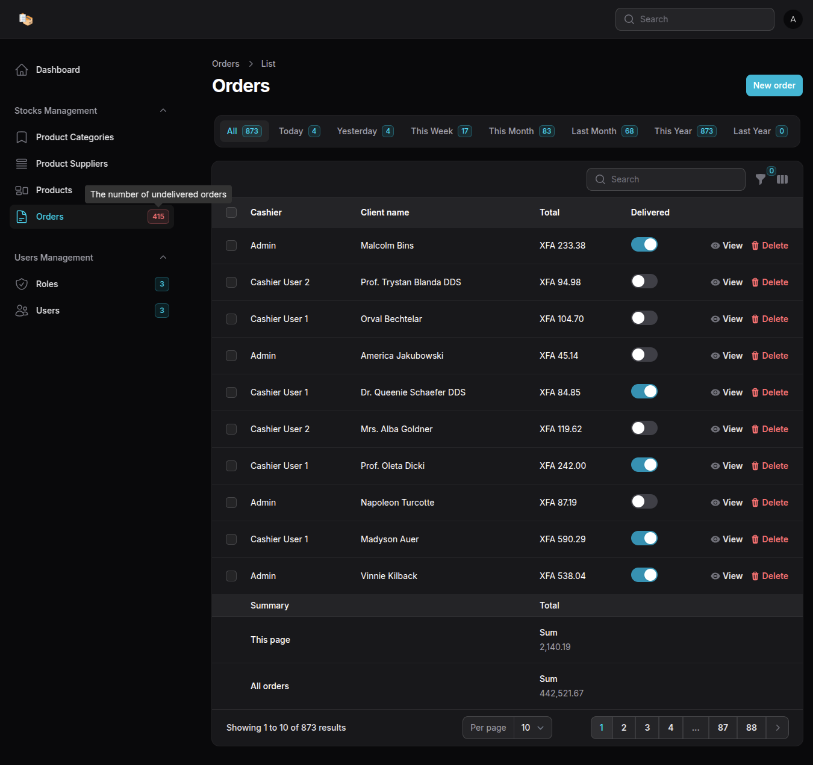Collapse the Stocks Management section
Screen dimensions: 813x765
coord(163,111)
